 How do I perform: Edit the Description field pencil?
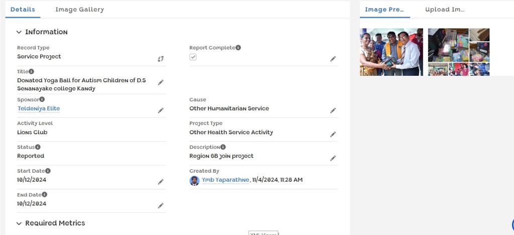point(333,158)
